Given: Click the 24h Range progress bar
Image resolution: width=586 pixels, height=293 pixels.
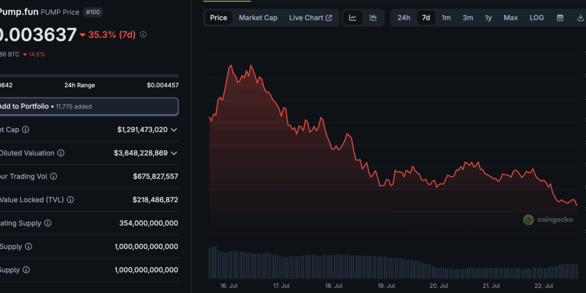Looking at the screenshot, I should (x=89, y=76).
